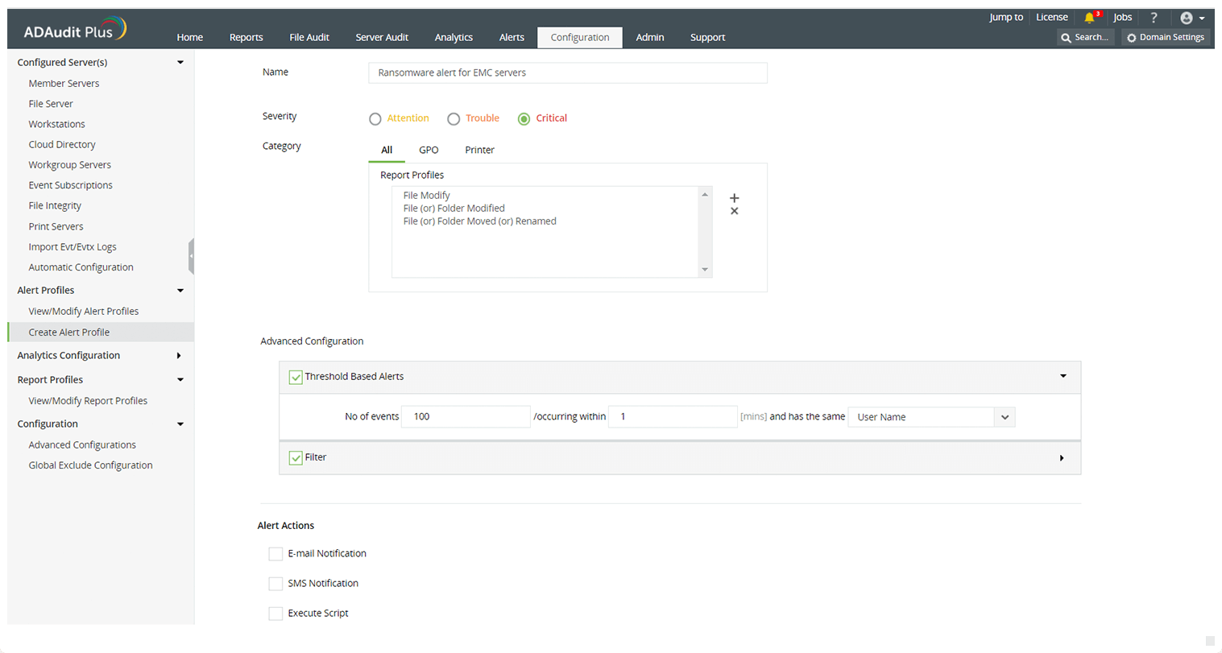Open the notifications bell icon
Image resolution: width=1222 pixels, height=653 pixels.
point(1090,17)
